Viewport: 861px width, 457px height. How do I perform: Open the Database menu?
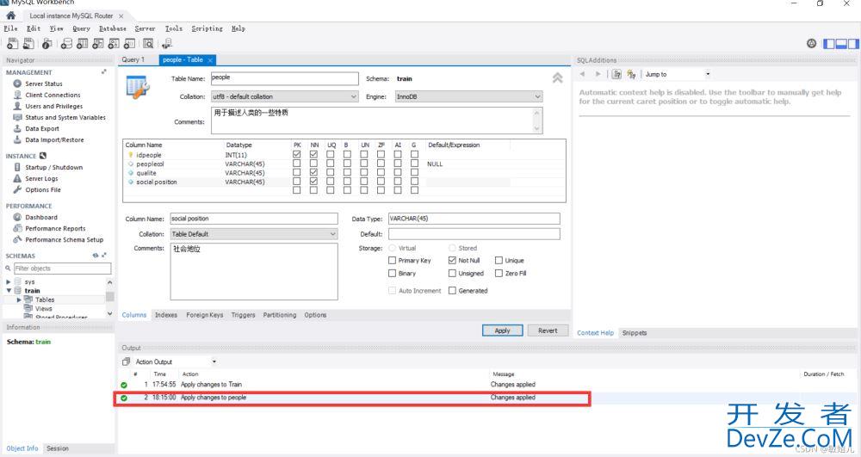(113, 28)
